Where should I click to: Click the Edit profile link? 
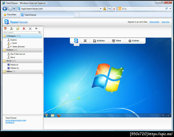click(154, 22)
